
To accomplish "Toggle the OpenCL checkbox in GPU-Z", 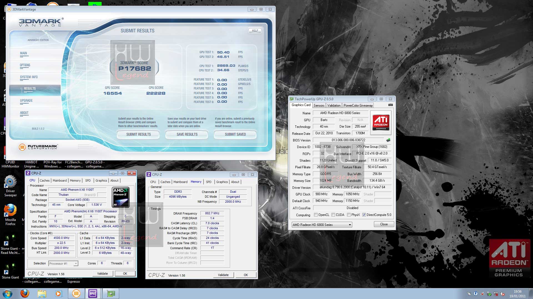I will click(x=316, y=215).
